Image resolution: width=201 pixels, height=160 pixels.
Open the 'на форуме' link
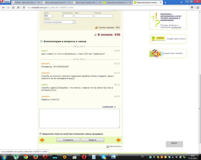(176, 27)
